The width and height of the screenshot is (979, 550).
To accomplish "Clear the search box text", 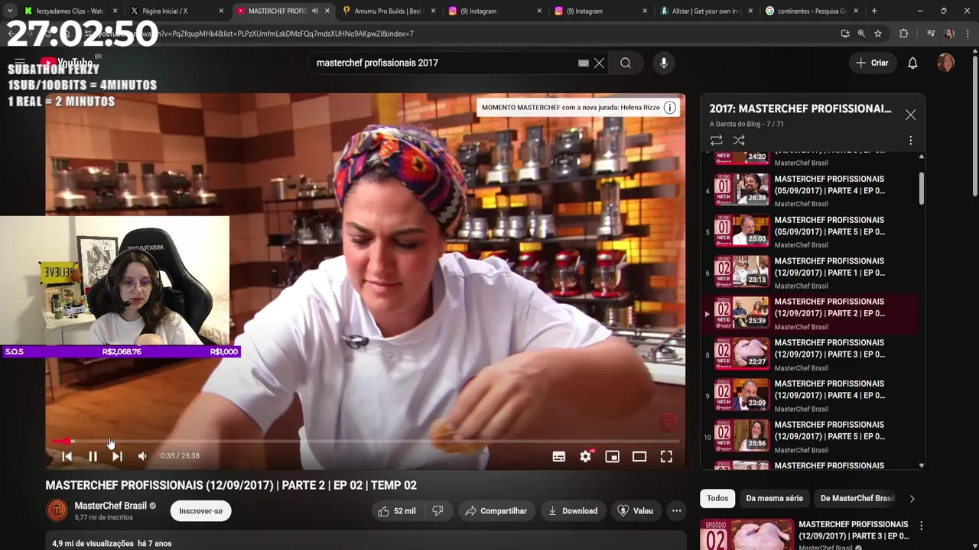I will (600, 63).
